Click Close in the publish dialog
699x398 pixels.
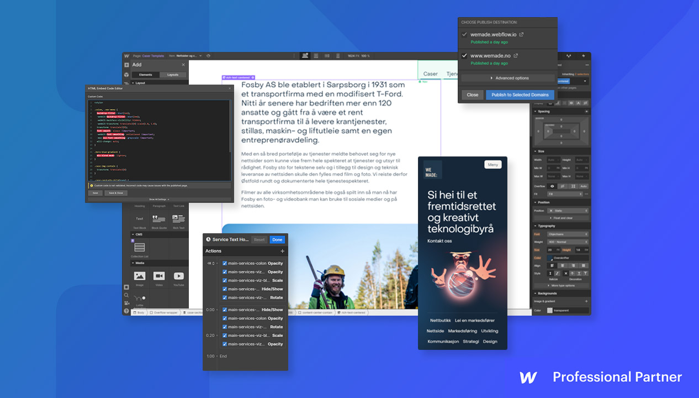(x=473, y=95)
